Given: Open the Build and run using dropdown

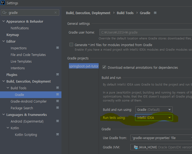Looking at the screenshot, I should (x=154, y=110).
